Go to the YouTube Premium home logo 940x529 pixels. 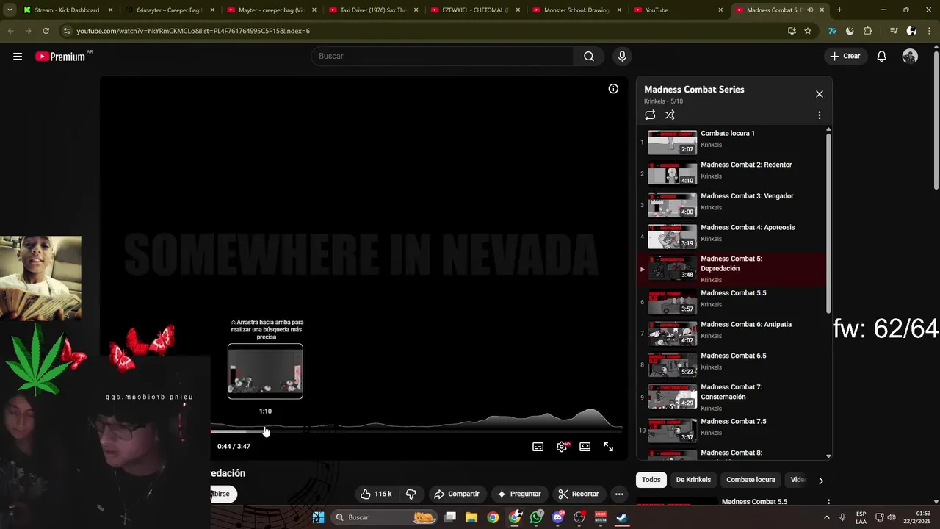click(60, 57)
